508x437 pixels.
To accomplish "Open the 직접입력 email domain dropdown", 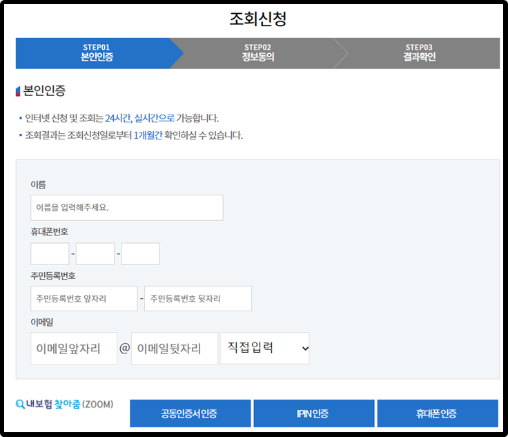I will (x=264, y=348).
